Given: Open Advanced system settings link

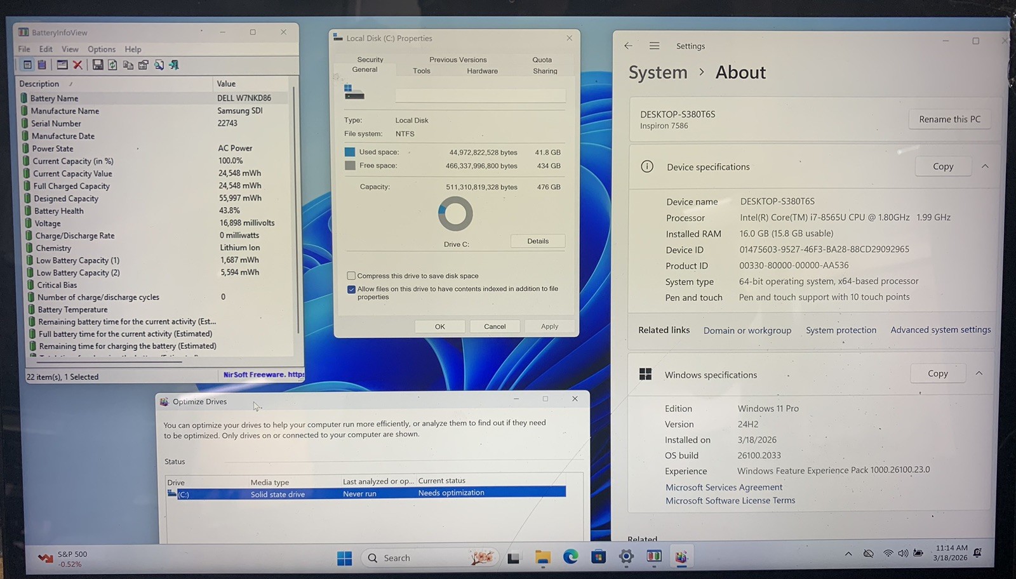Looking at the screenshot, I should 940,329.
